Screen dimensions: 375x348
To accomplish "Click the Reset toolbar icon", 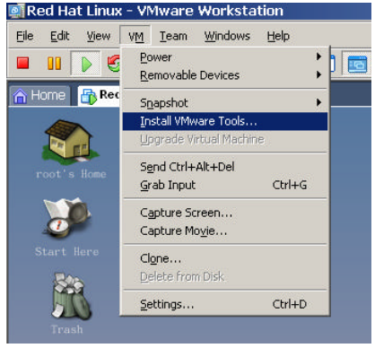I will tap(114, 64).
